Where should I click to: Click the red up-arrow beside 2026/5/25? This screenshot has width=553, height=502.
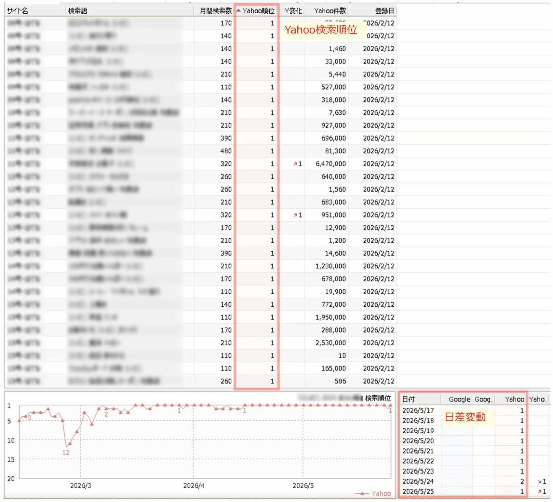tap(540, 492)
